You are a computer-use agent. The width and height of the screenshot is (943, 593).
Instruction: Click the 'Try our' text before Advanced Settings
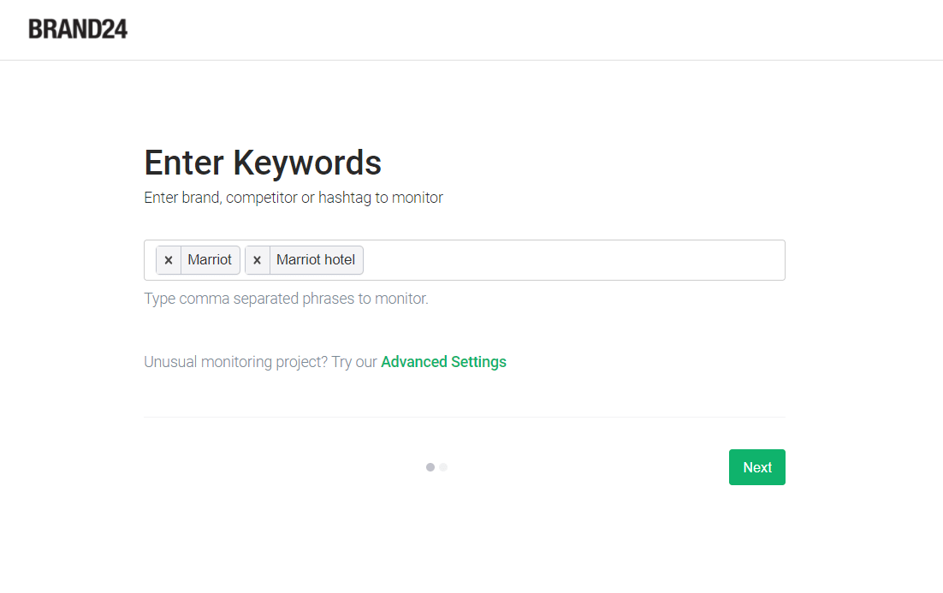point(354,362)
